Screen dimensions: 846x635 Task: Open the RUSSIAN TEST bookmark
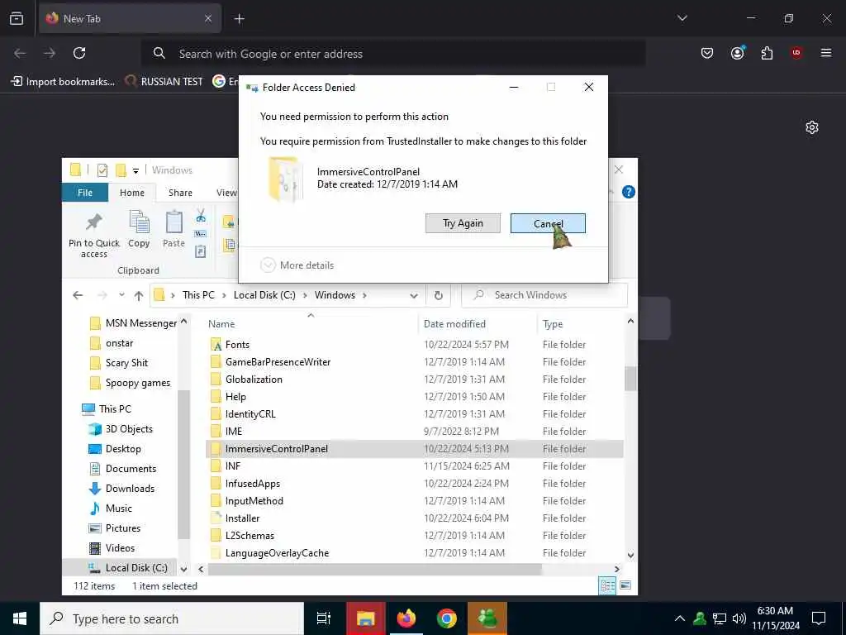pyautogui.click(x=164, y=82)
